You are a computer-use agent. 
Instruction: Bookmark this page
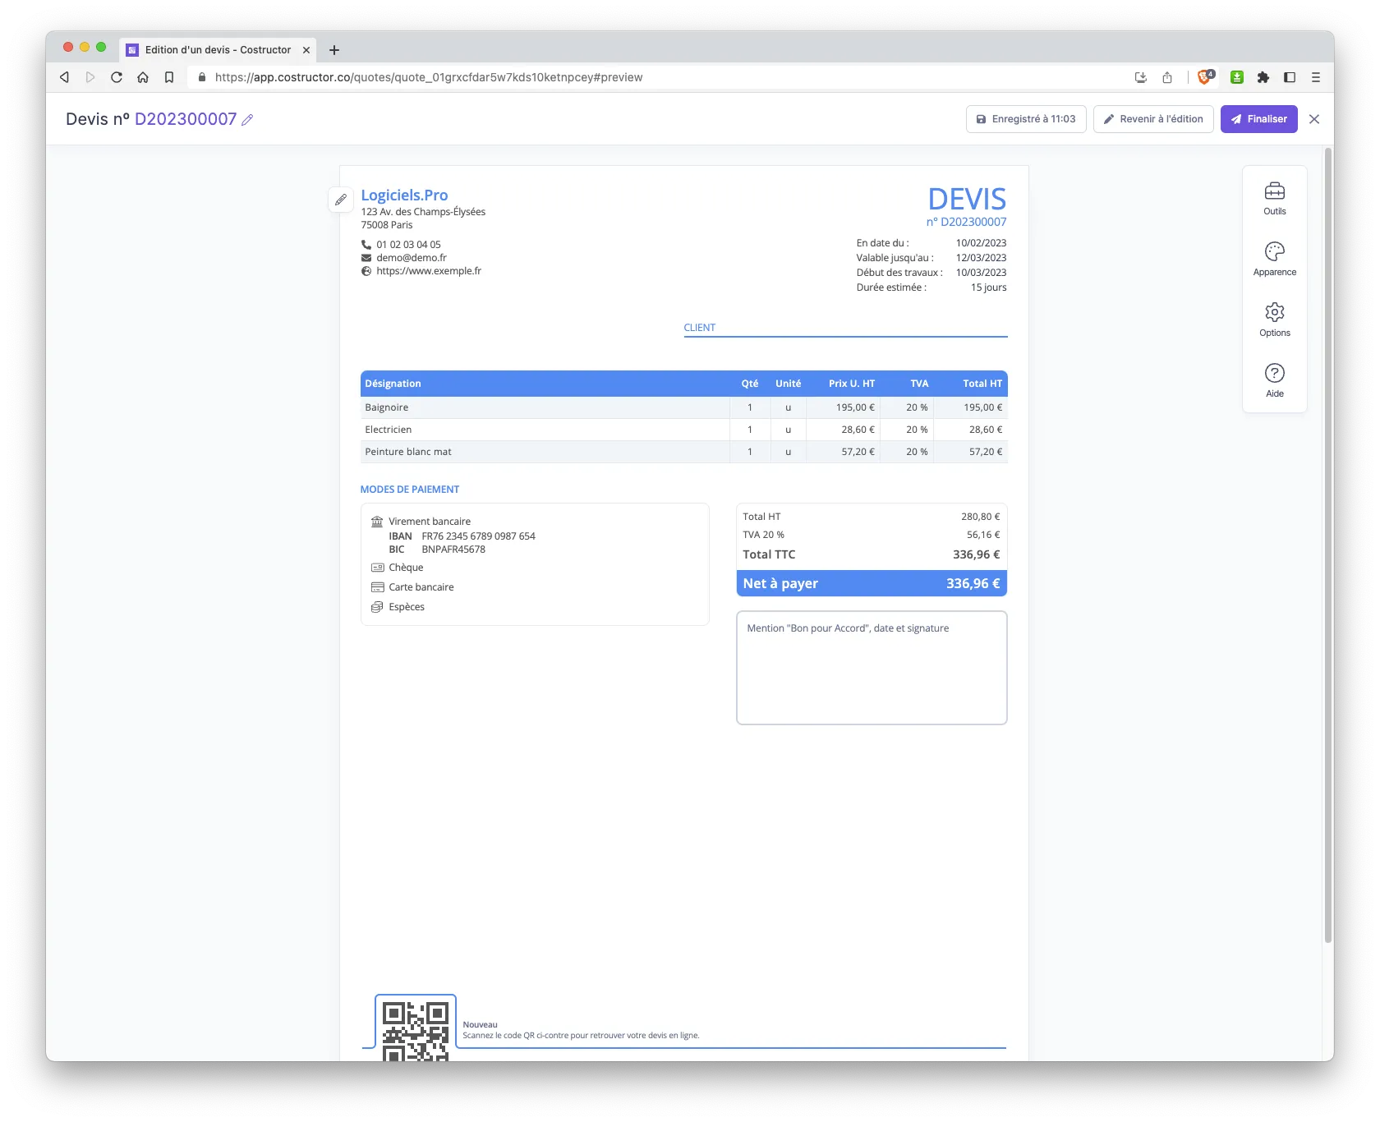(169, 77)
